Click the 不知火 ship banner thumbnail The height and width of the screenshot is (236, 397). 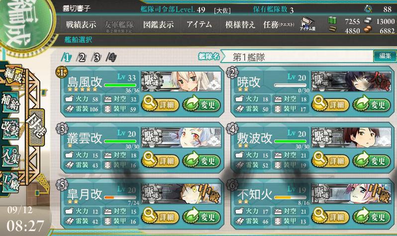coord(351,193)
